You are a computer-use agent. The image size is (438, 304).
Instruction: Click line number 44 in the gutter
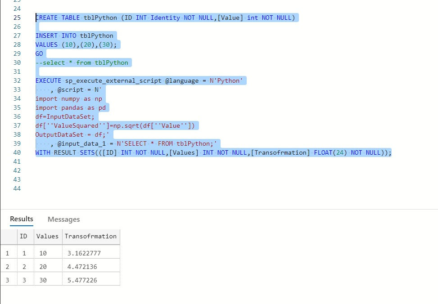pos(17,189)
